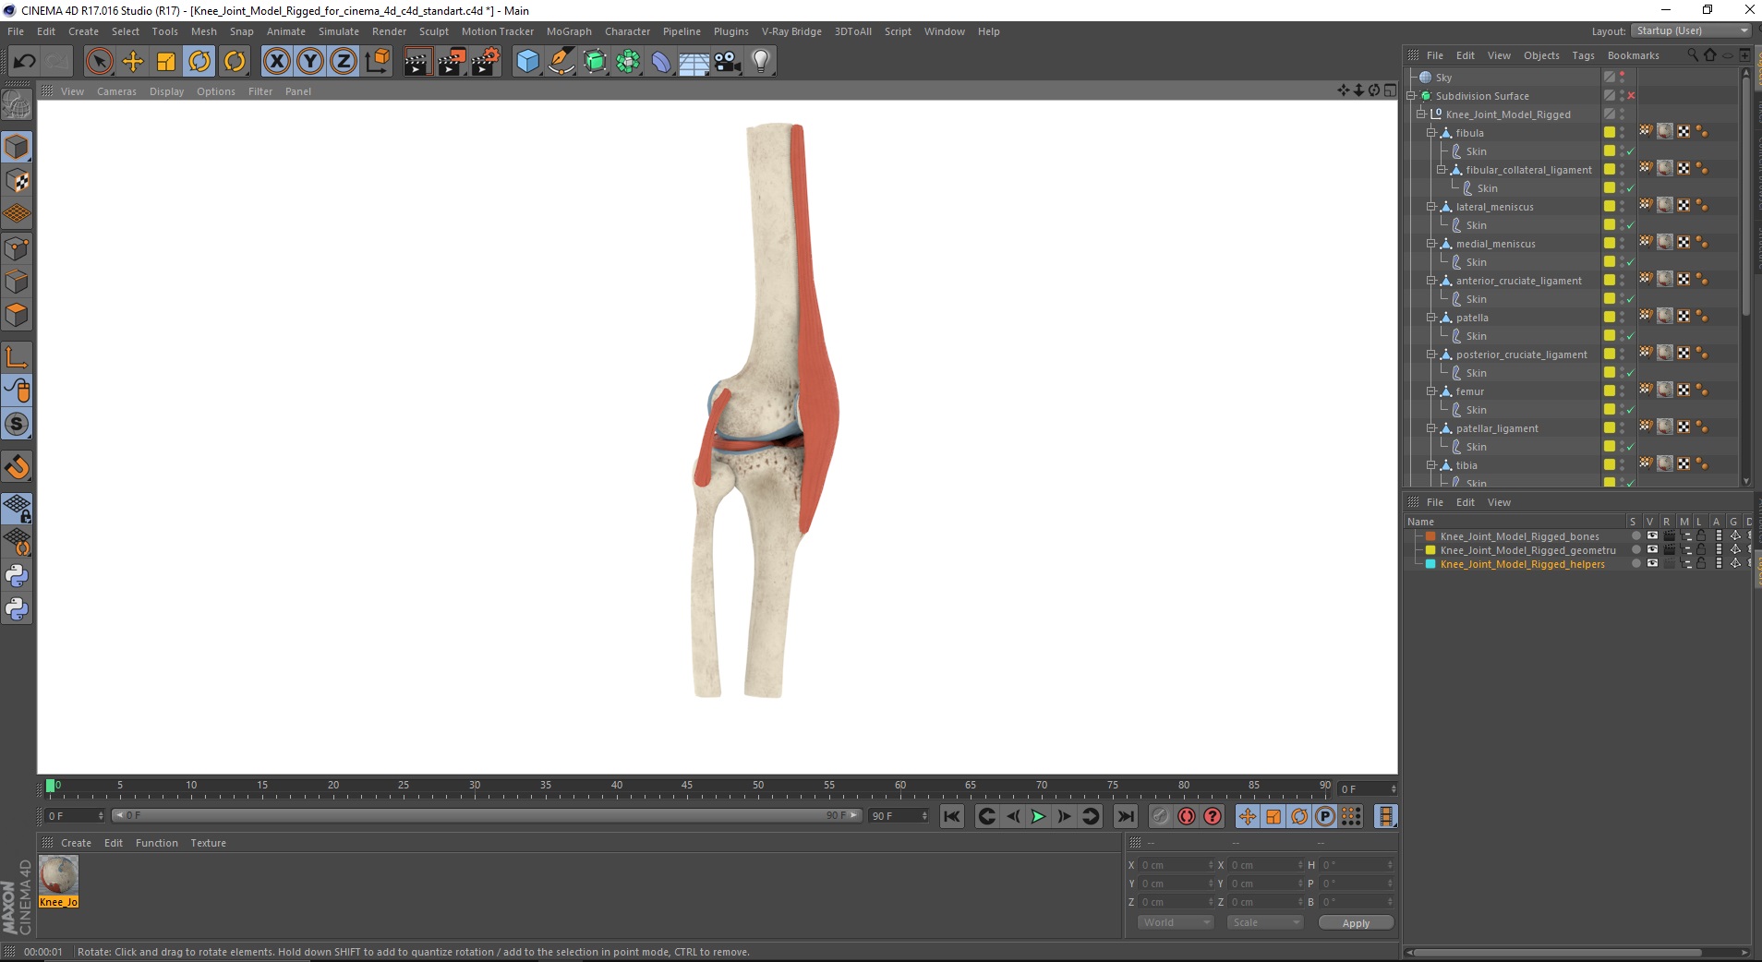1762x962 pixels.
Task: Open Edit Render Settings
Action: 486,62
